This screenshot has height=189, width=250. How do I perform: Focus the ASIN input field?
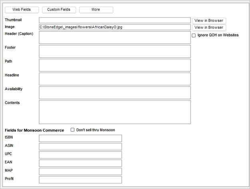(80, 147)
